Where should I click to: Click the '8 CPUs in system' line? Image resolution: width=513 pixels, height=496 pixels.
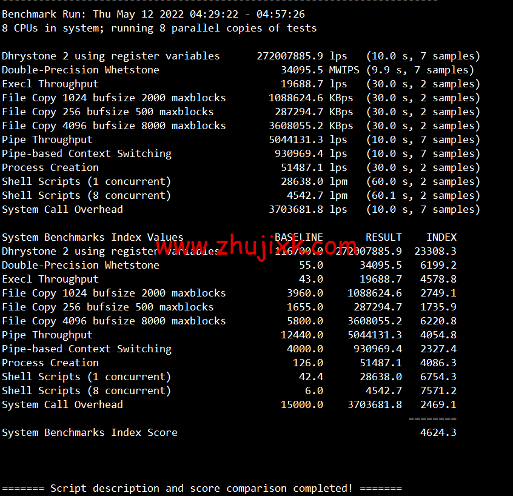coord(159,28)
